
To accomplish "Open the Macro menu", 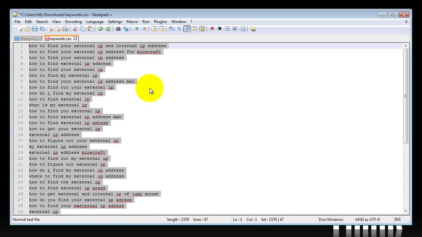I will pos(132,22).
